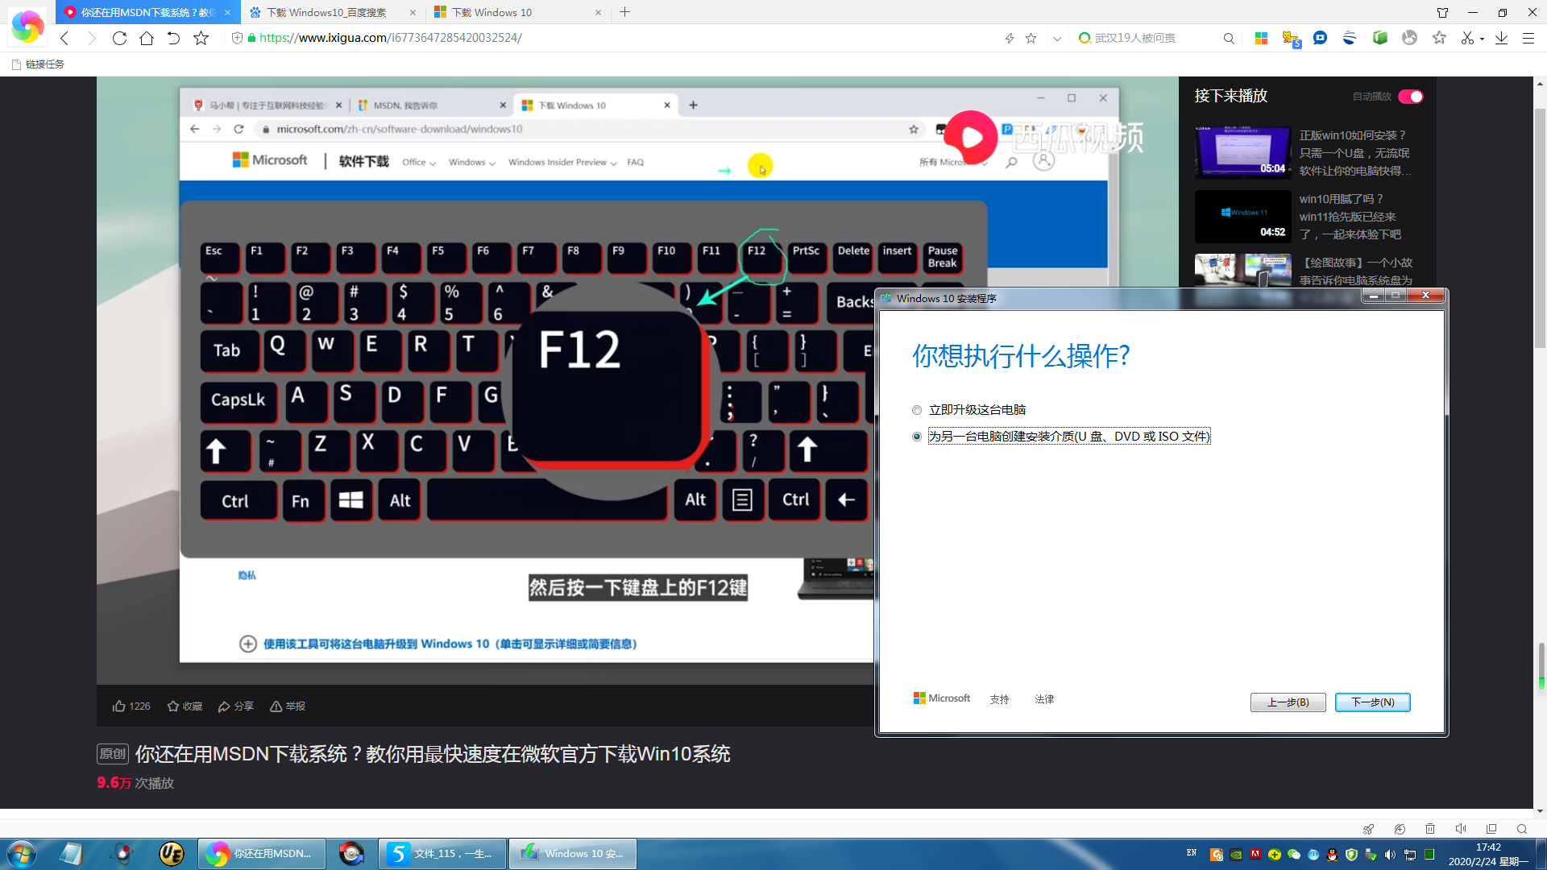Image resolution: width=1547 pixels, height=870 pixels.
Task: Open the scissors screenshot tool
Action: tap(1467, 38)
